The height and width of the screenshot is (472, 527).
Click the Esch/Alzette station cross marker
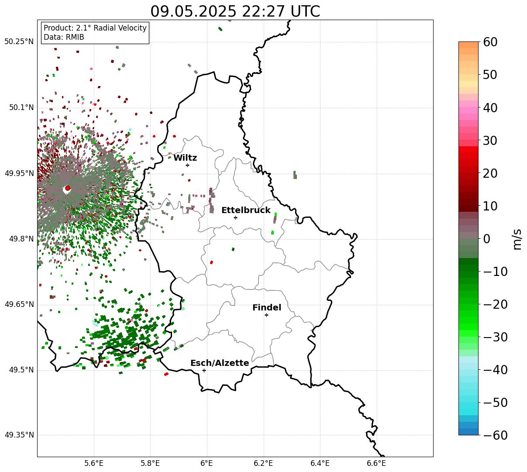click(204, 370)
